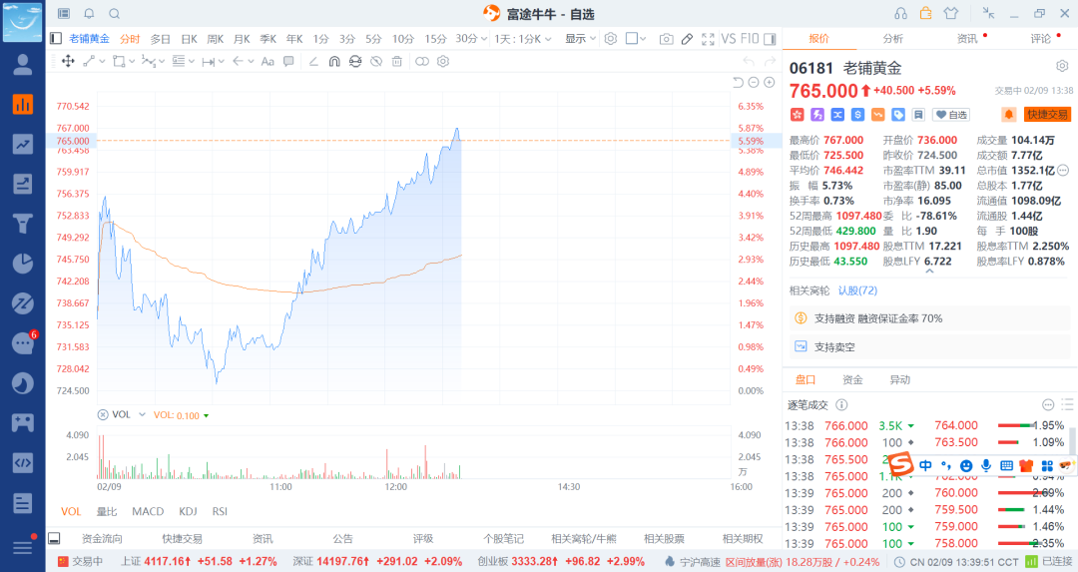Switch to the 资金 tab below quote
This screenshot has height=572, width=1078.
pos(852,379)
